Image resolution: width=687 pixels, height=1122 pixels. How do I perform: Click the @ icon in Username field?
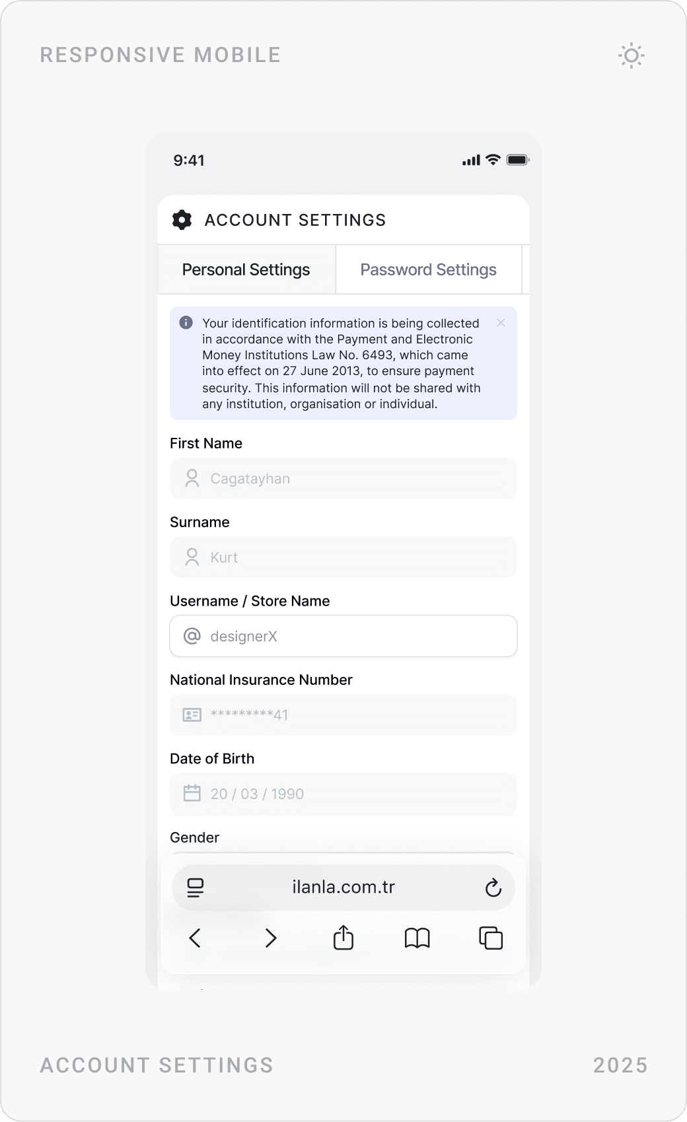[191, 635]
